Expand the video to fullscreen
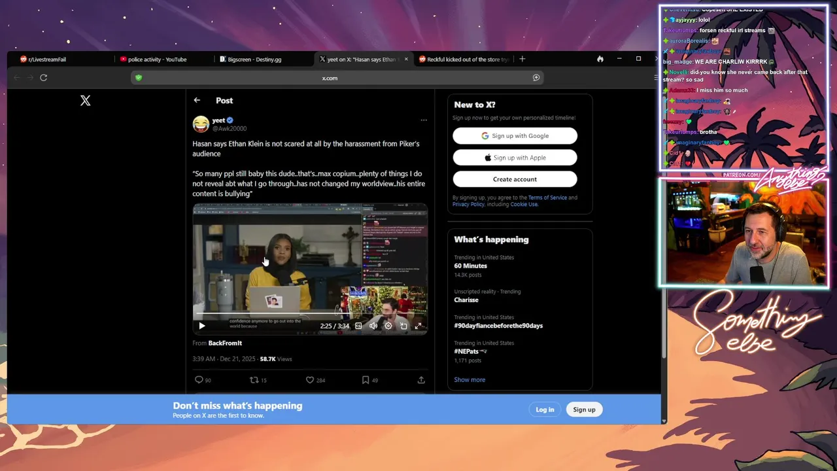837x471 pixels. coord(418,326)
